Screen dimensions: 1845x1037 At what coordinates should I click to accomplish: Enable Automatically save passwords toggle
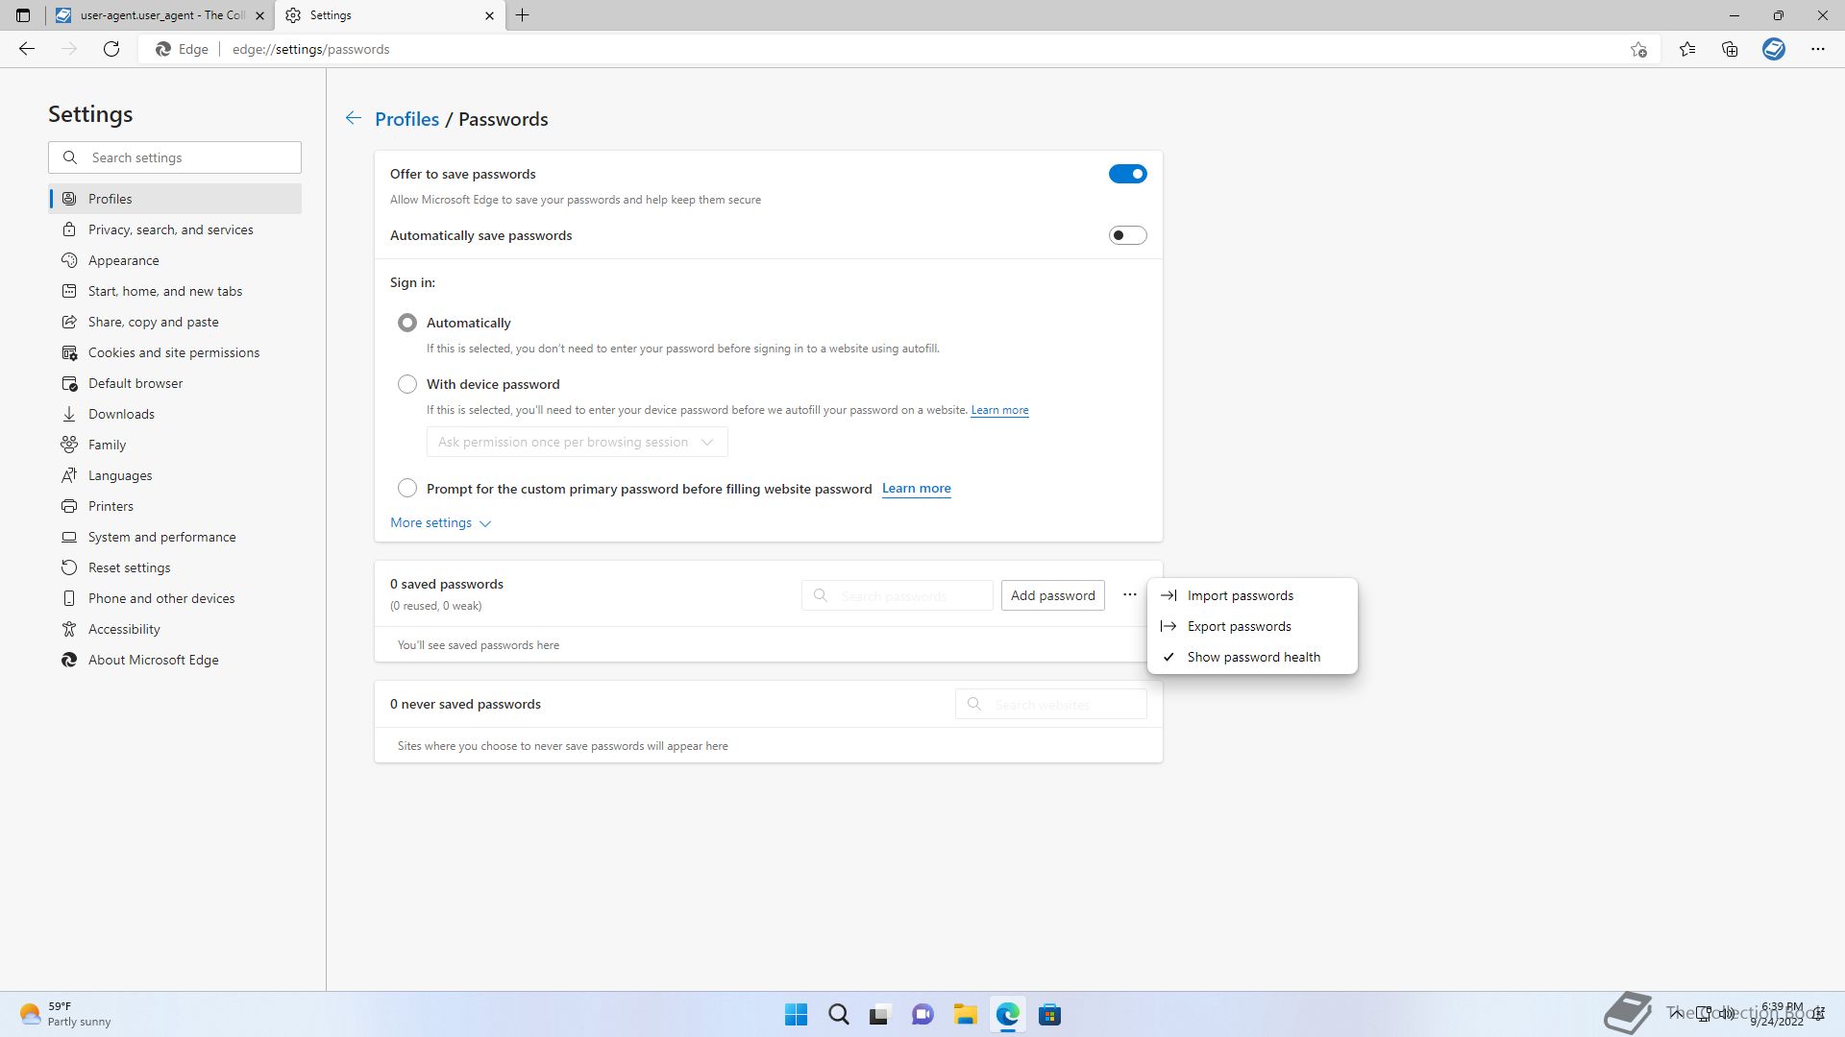(x=1127, y=235)
